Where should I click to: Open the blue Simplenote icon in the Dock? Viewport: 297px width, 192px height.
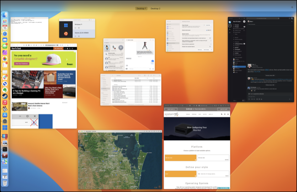coord(5,84)
